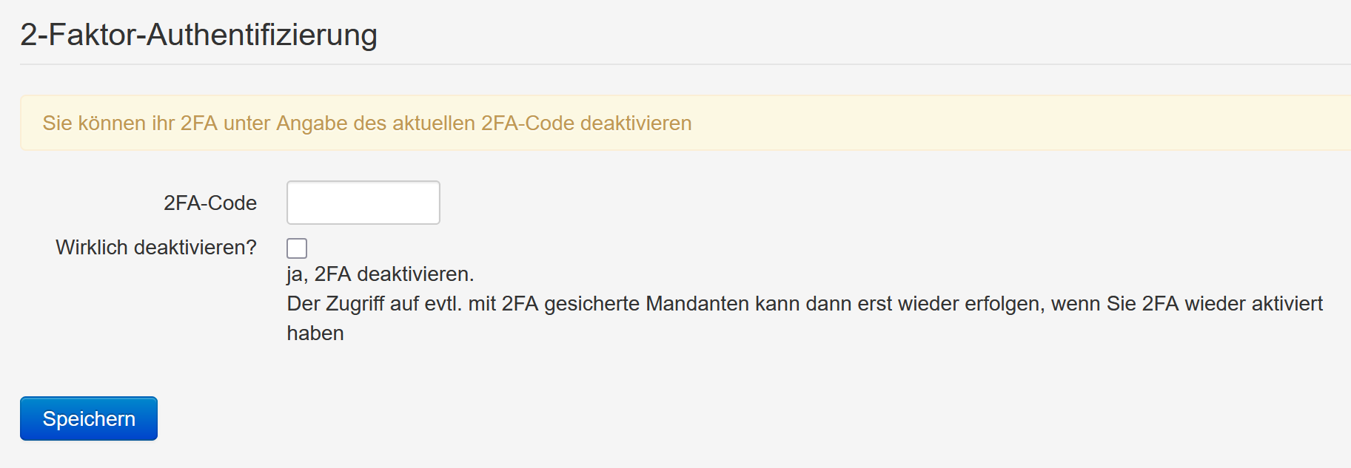The width and height of the screenshot is (1351, 468).
Task: Click the "2FA-Code" field label
Action: (210, 203)
